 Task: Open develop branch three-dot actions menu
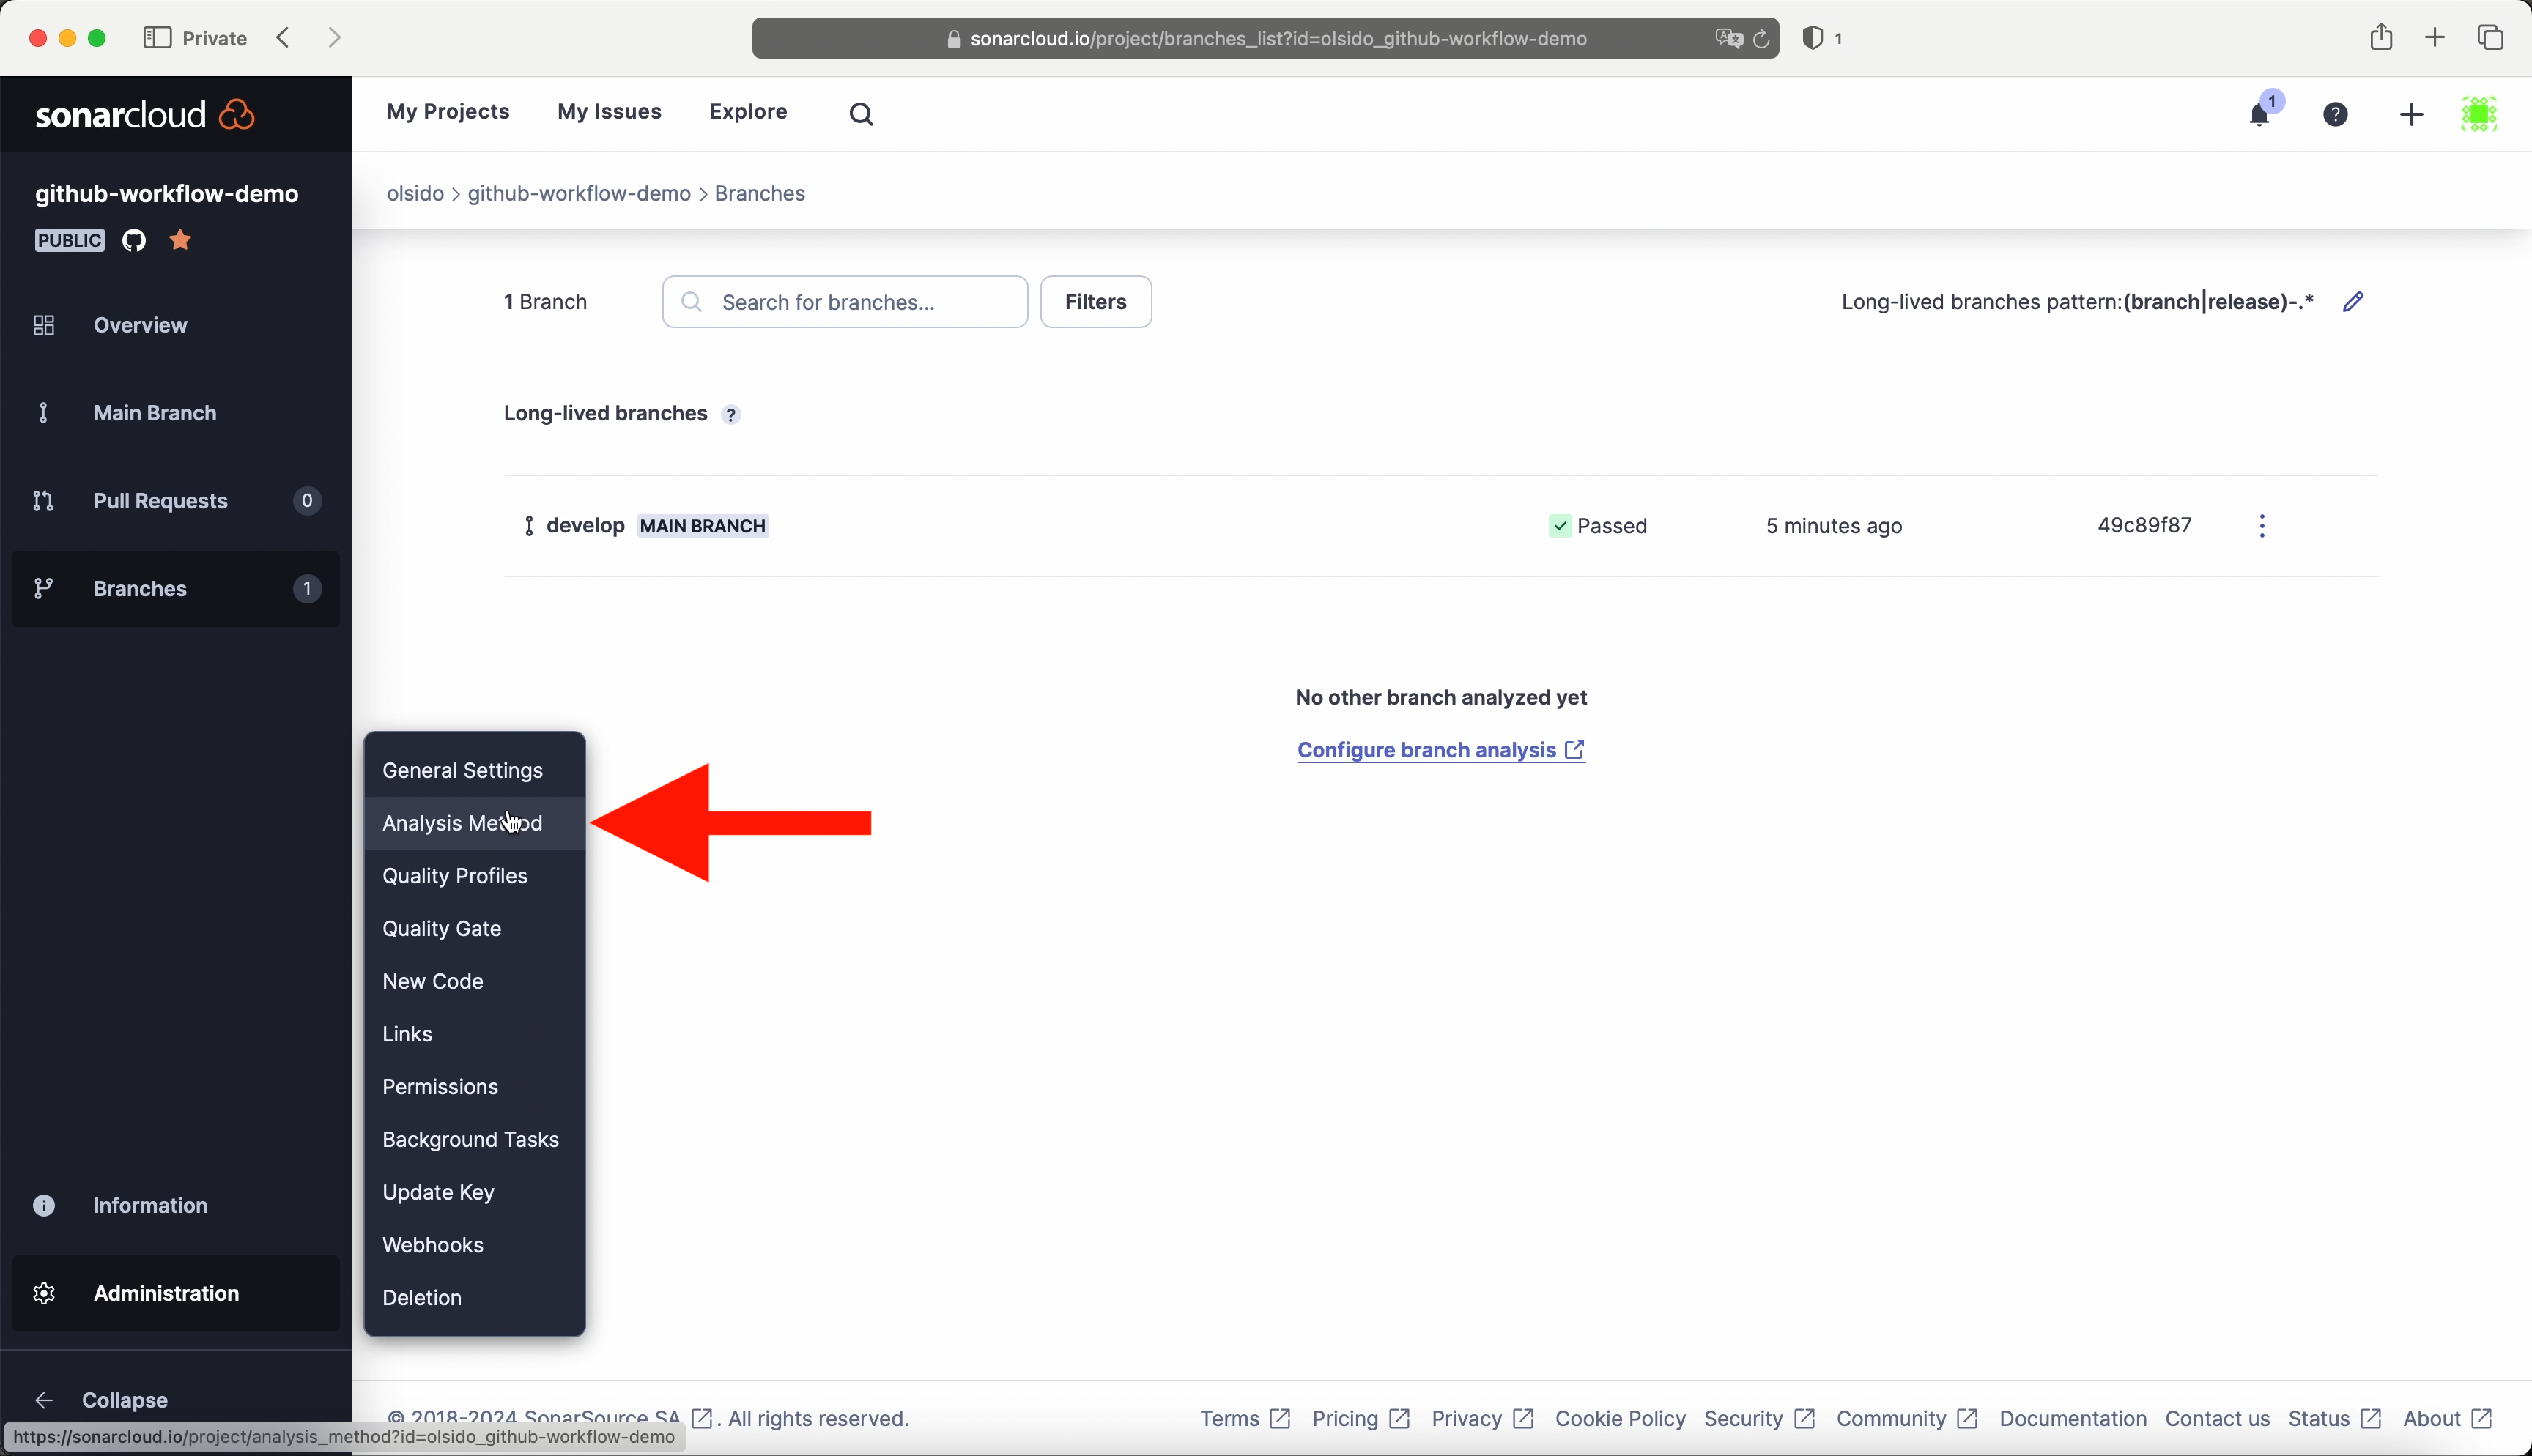click(2262, 526)
